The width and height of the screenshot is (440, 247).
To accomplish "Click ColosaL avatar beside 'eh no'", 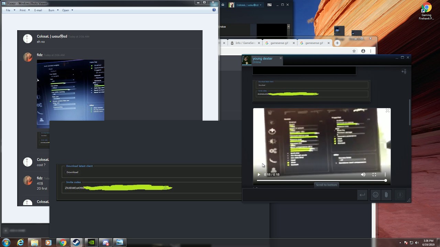I will tap(27, 39).
